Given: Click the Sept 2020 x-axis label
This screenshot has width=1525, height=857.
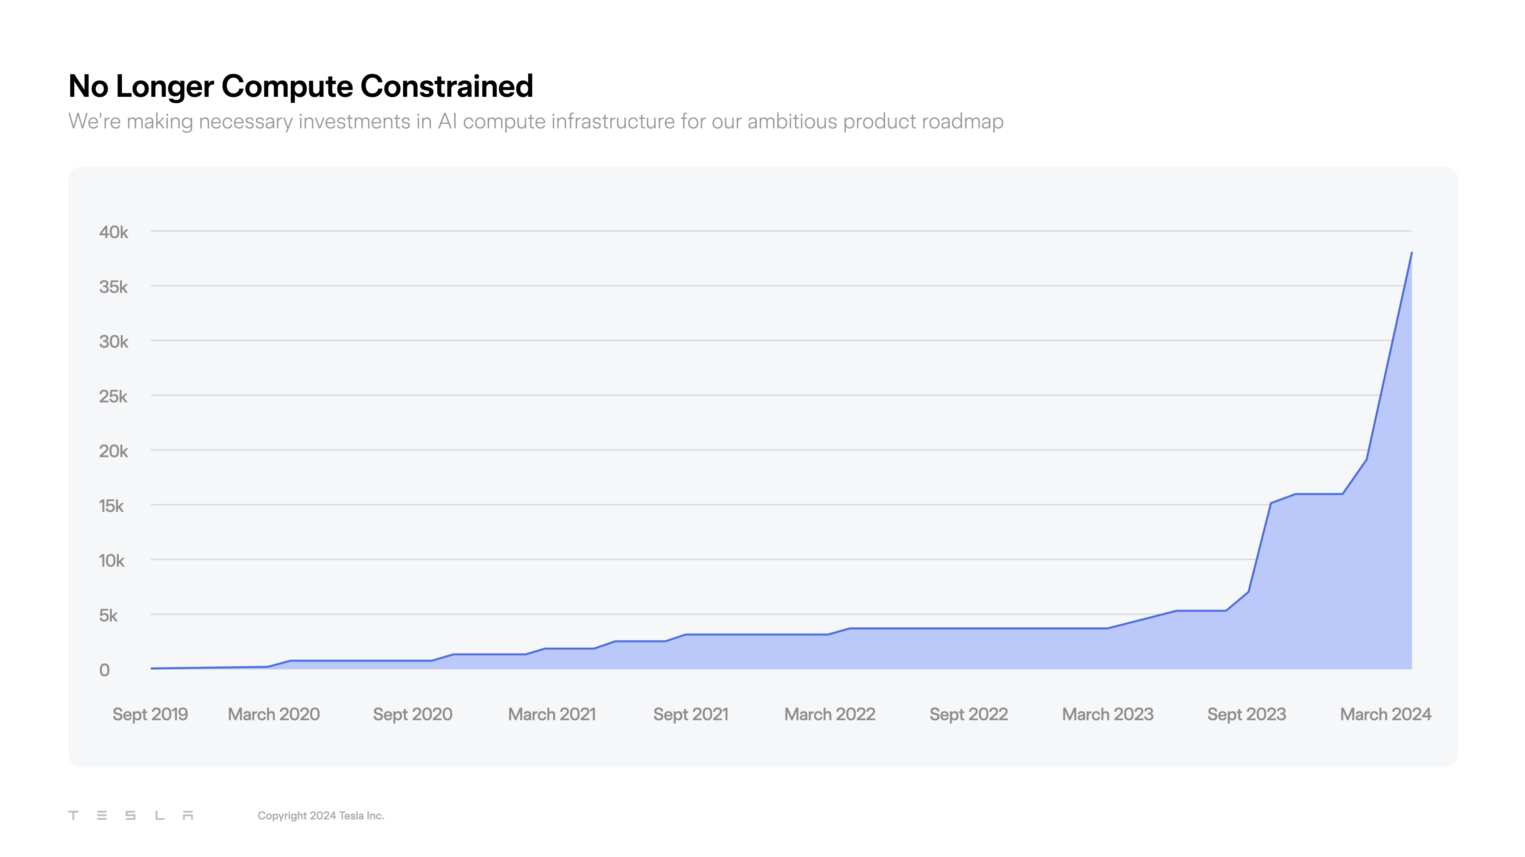Looking at the screenshot, I should 413,715.
